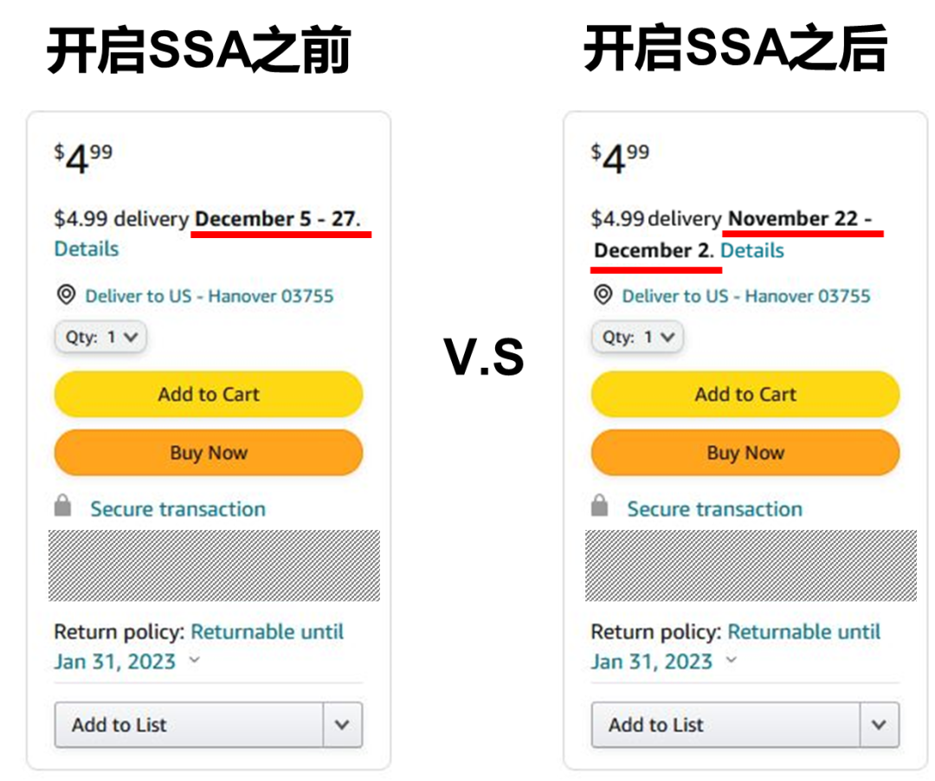The image size is (935, 781).
Task: Expand return policy chevron in right panel
Action: point(732,661)
